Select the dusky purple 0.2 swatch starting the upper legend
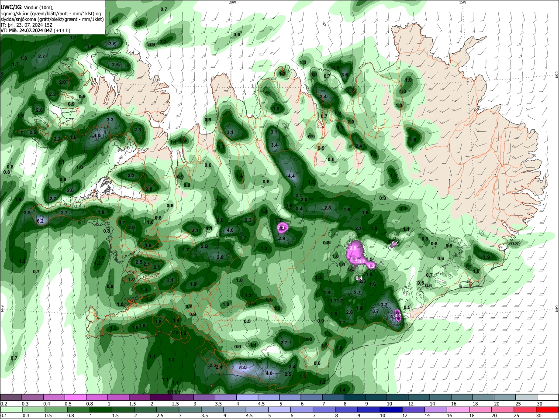 (10, 397)
